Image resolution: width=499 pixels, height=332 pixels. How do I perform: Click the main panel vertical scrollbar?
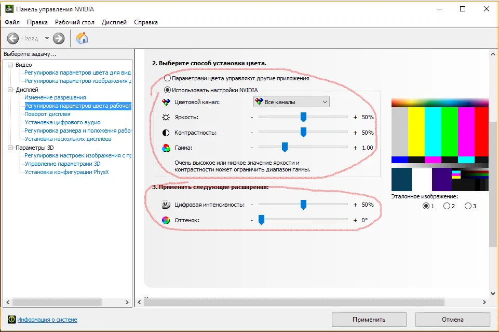[x=493, y=184]
